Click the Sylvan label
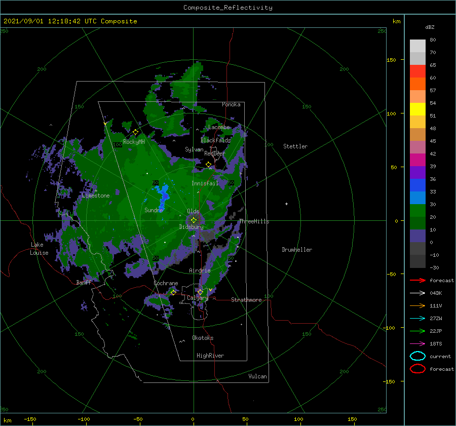This screenshot has height=426, width=456. pyautogui.click(x=194, y=149)
